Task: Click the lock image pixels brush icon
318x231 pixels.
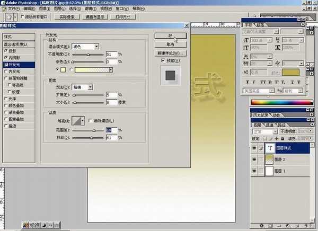Action: [270, 138]
